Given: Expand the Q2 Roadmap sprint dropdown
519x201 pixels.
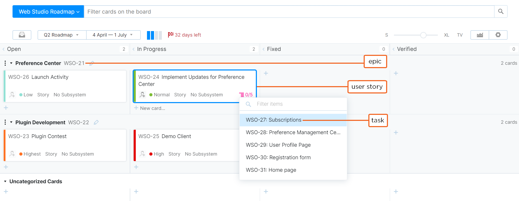Looking at the screenshot, I should 62,35.
